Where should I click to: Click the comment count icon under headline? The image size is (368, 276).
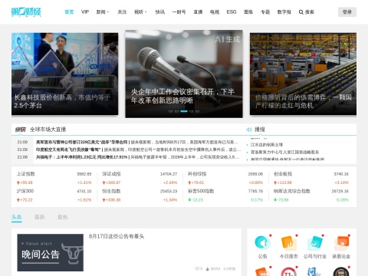point(197,268)
